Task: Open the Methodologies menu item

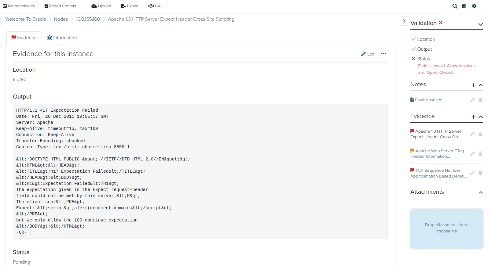Action: [x=19, y=6]
